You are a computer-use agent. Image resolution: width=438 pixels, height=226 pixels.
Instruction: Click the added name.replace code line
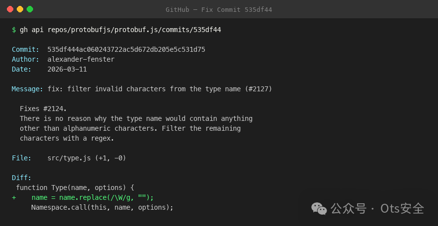click(93, 197)
